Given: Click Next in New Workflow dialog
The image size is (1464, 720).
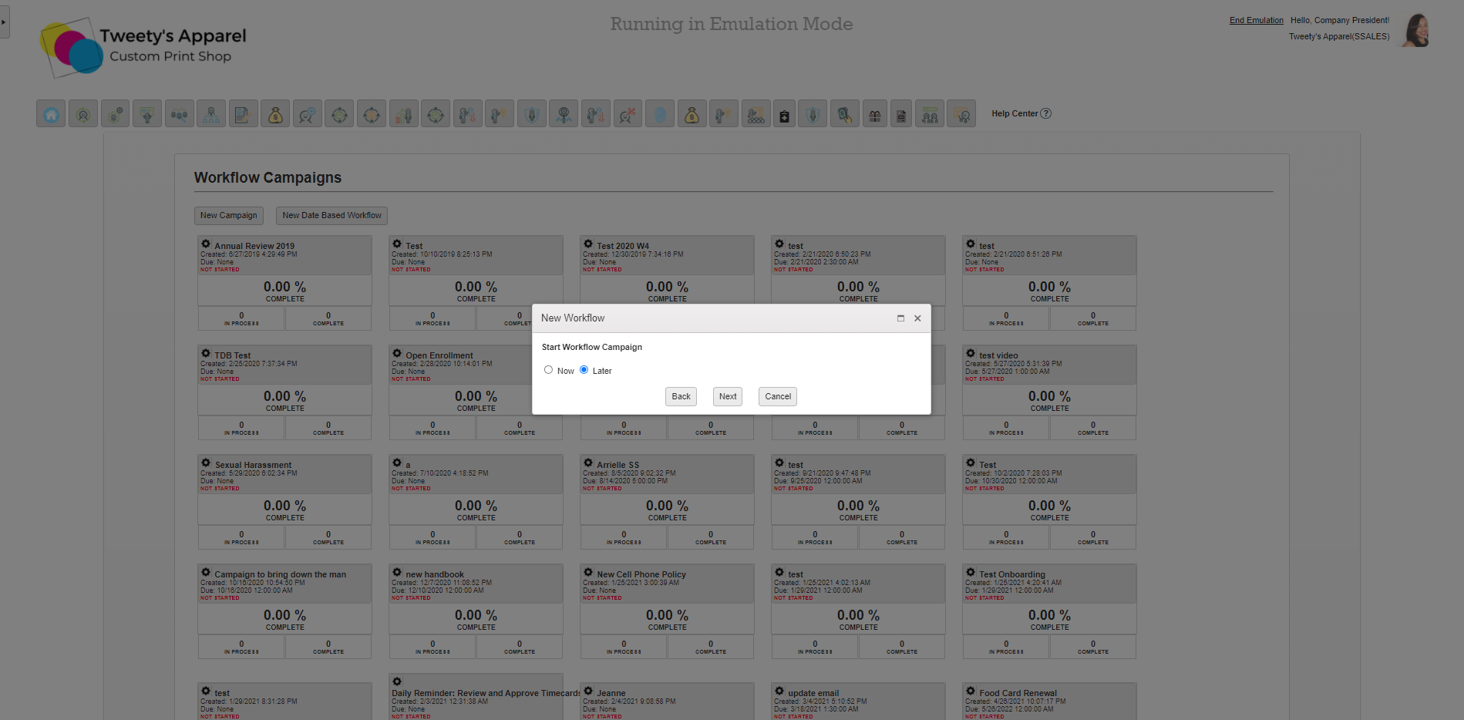Looking at the screenshot, I should click(728, 396).
